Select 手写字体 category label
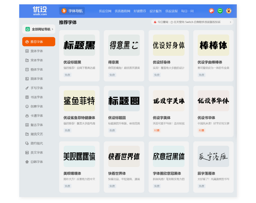Viewport: 256px width, 203px height. click(37, 88)
